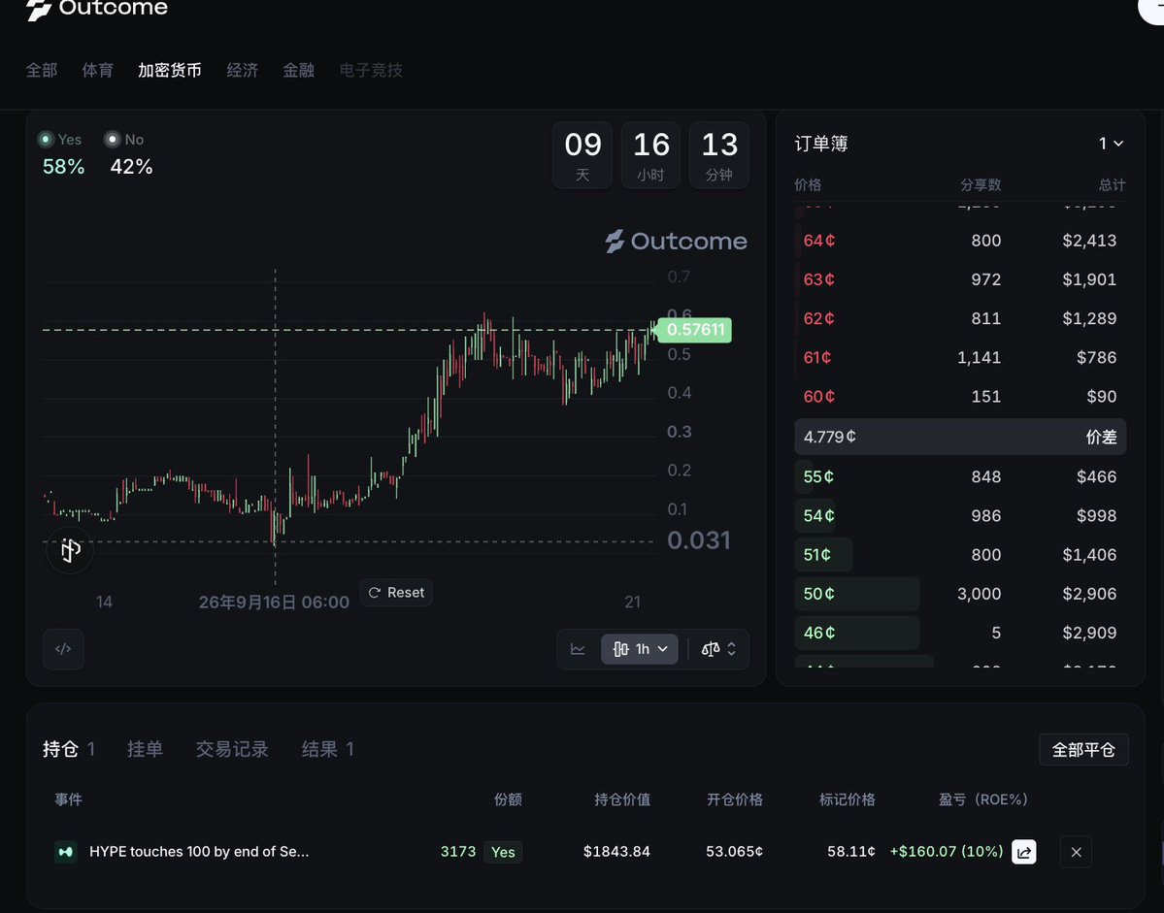Open the 结果 results tab
The width and height of the screenshot is (1164, 913).
click(x=327, y=749)
